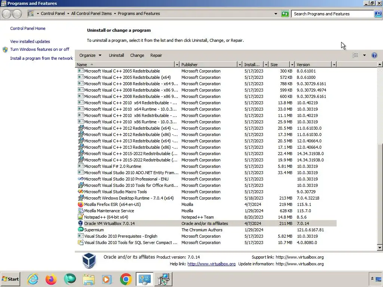This screenshot has width=383, height=287.
Task: Open the Name column filter dropdown
Action: pyautogui.click(x=177, y=65)
